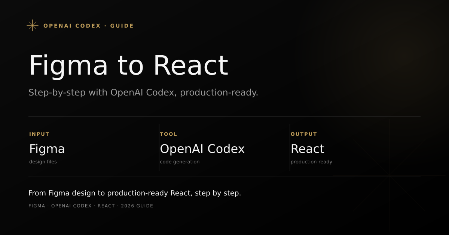Click the "TOOL" column label
Viewport: 449px width, 235px height.
coord(169,134)
